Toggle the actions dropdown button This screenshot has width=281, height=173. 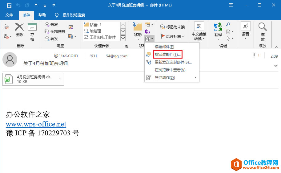(149, 39)
